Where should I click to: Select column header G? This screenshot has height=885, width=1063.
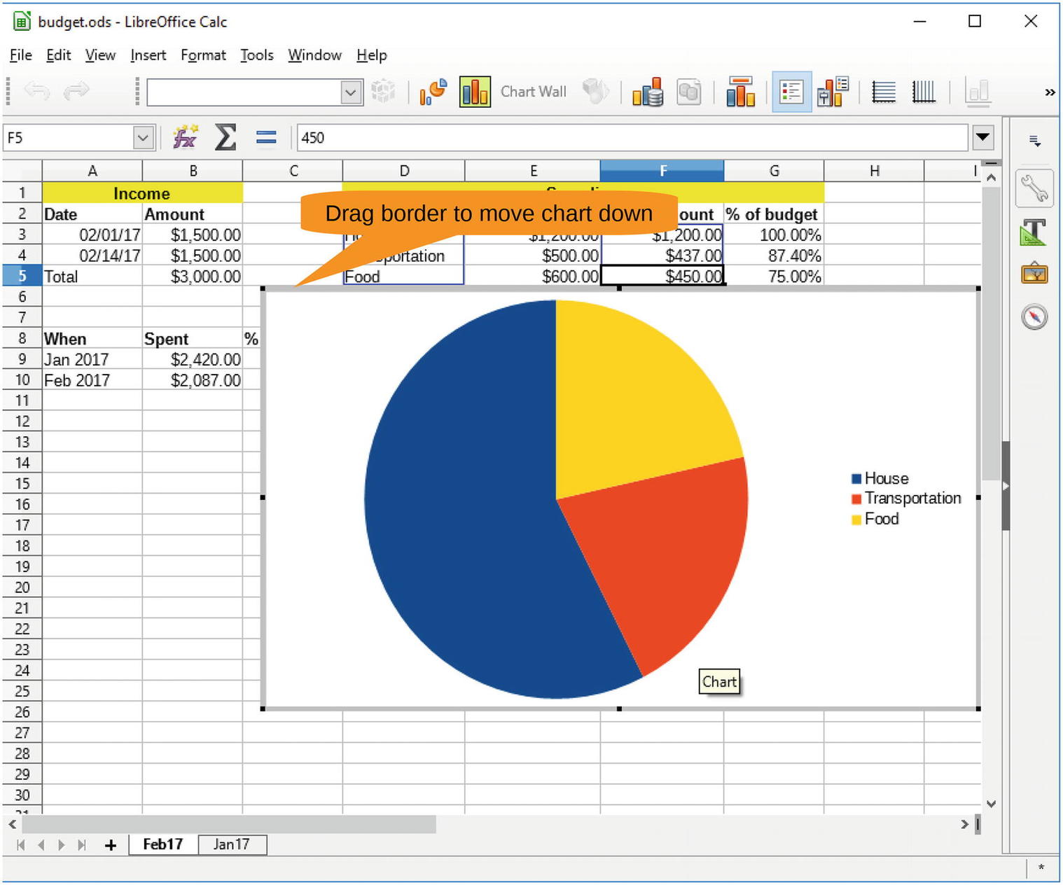click(x=774, y=171)
